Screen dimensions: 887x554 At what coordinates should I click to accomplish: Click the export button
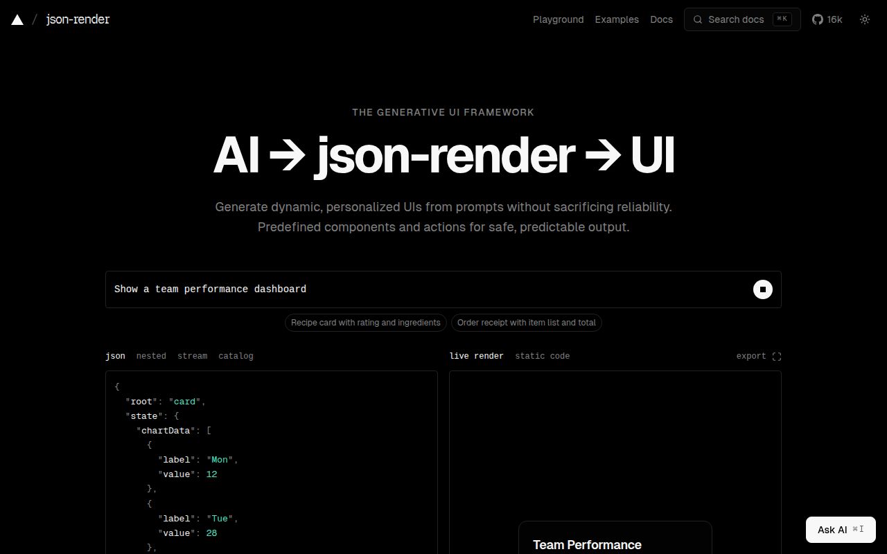[751, 356]
